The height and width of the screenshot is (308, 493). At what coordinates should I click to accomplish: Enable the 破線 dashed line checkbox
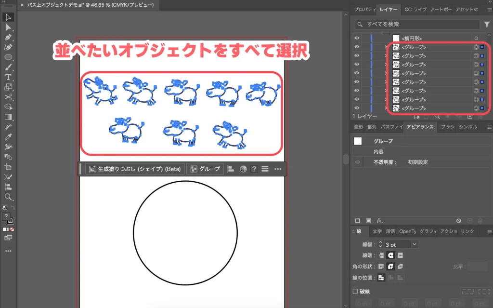tap(355, 291)
